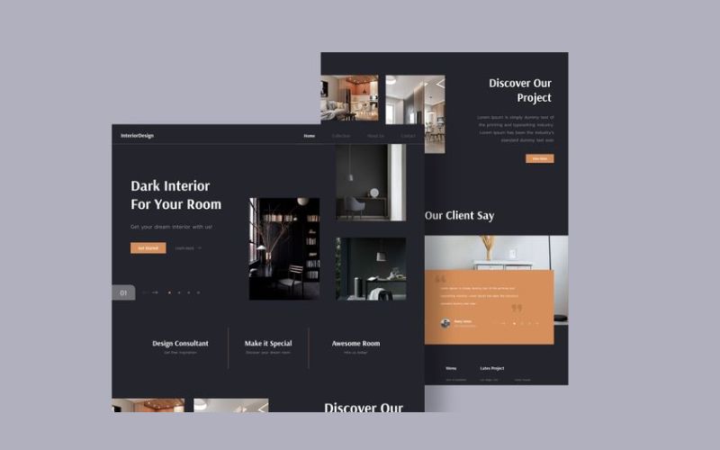This screenshot has width=720, height=450.
Task: Click the arrow icon beside Learn more
Action: coord(199,247)
